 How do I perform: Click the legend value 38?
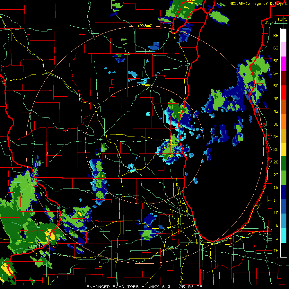pos(276,124)
